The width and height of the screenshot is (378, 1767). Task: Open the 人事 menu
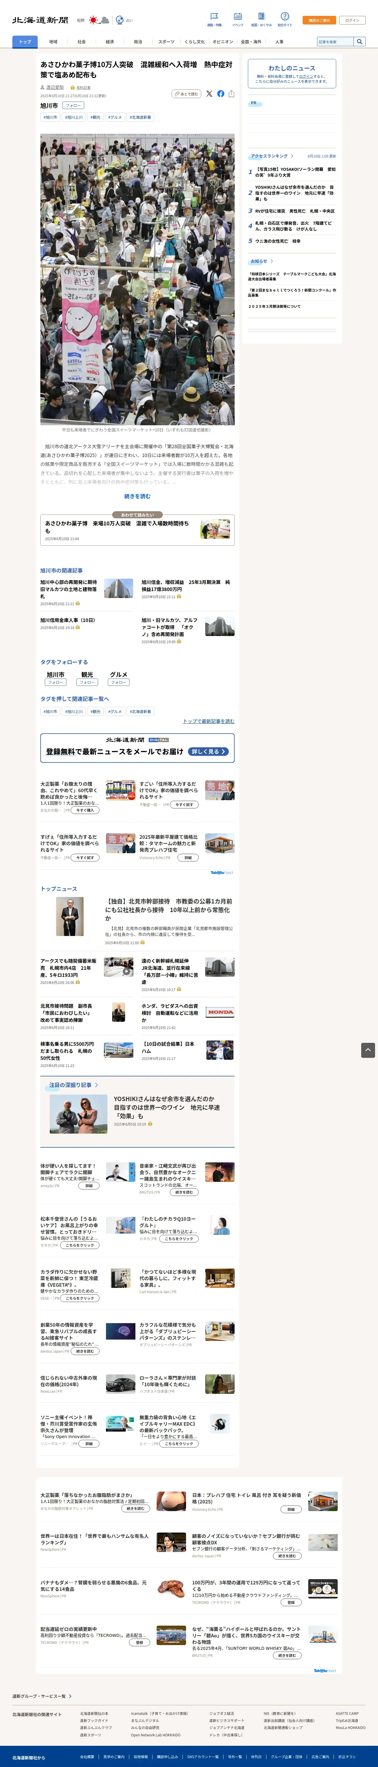279,42
